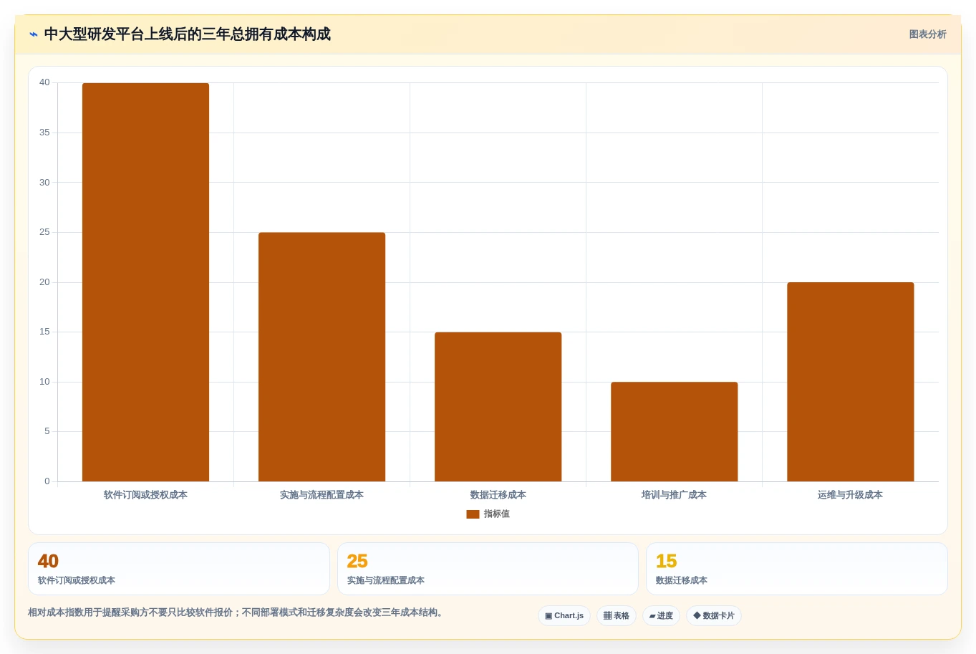Click the 软件订阅或授权成本 bar
Screen dimensions: 976x654
click(145, 282)
